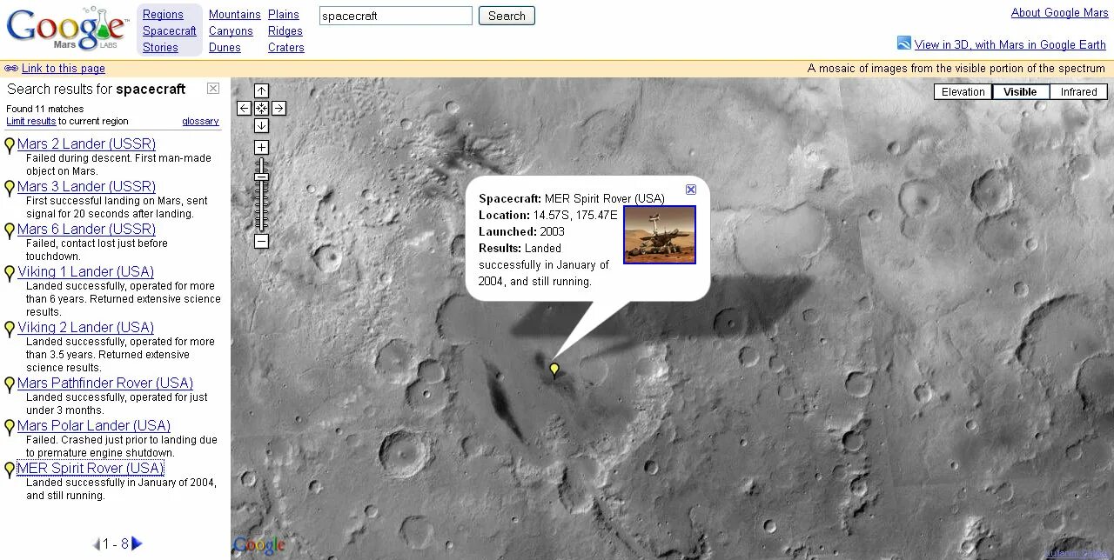Click the center return-to-last-result button
This screenshot has height=560, width=1114.
pyautogui.click(x=261, y=108)
